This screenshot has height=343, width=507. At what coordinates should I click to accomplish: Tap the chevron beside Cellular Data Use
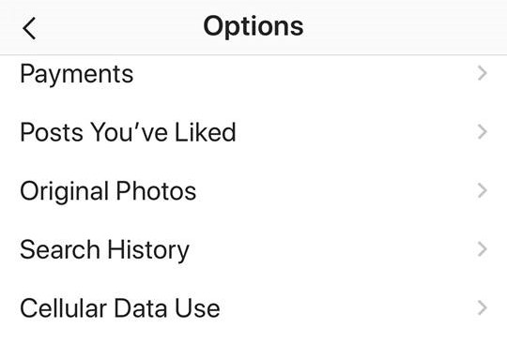(x=482, y=307)
